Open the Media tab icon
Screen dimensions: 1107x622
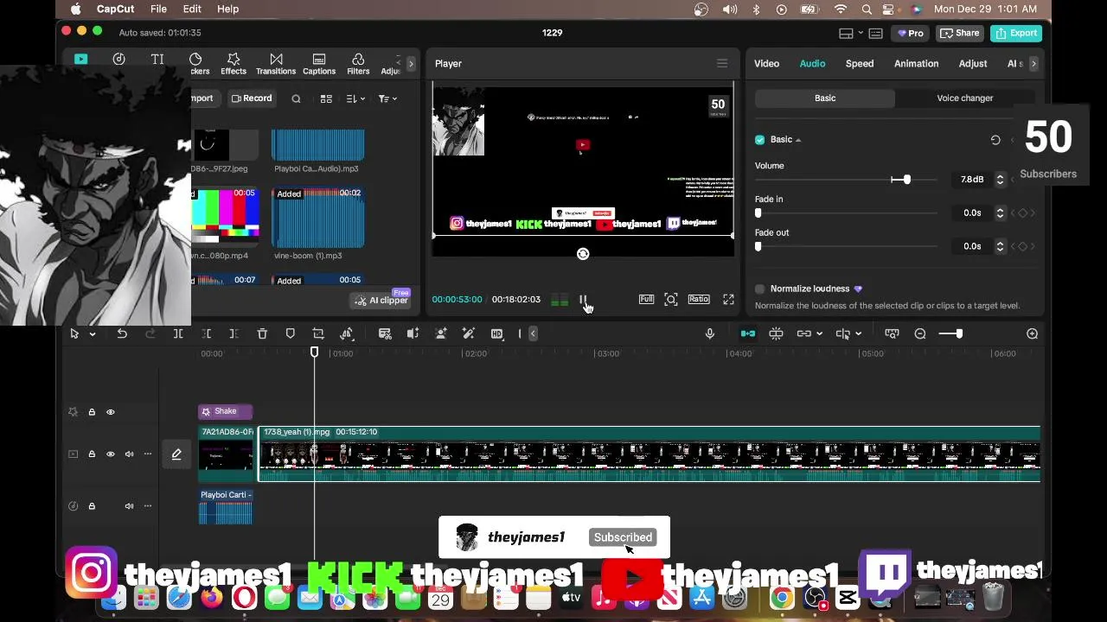(x=80, y=60)
